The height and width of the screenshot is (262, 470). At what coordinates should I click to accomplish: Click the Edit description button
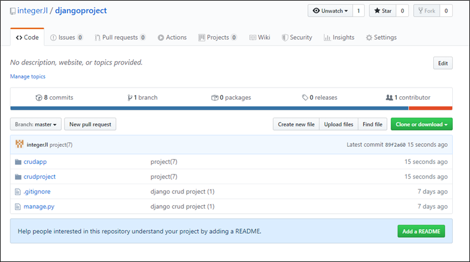[443, 63]
